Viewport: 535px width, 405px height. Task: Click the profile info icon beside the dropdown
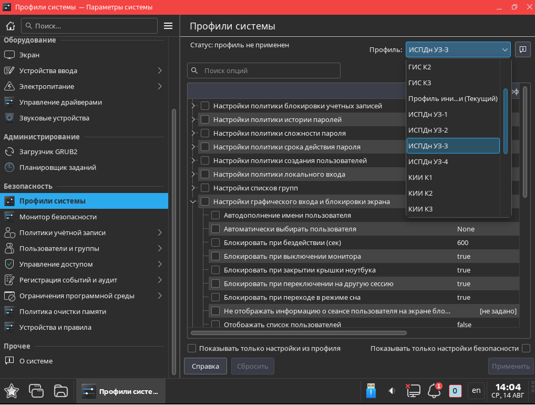(x=523, y=49)
